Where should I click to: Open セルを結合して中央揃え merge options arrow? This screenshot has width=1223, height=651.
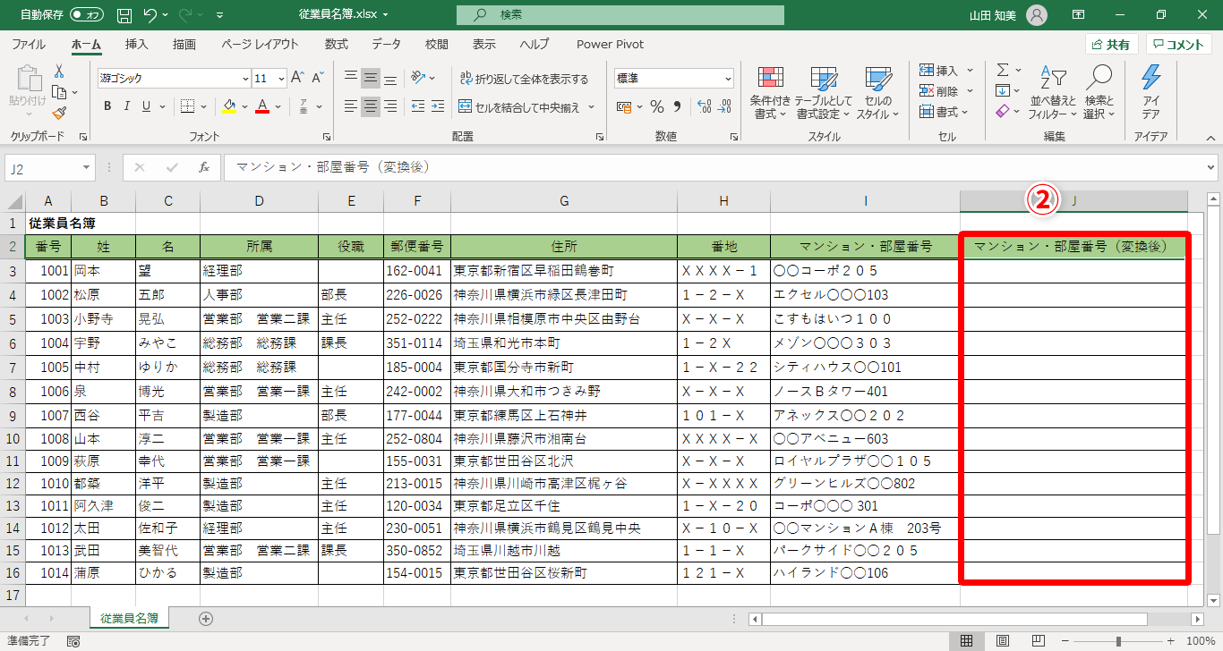click(593, 106)
